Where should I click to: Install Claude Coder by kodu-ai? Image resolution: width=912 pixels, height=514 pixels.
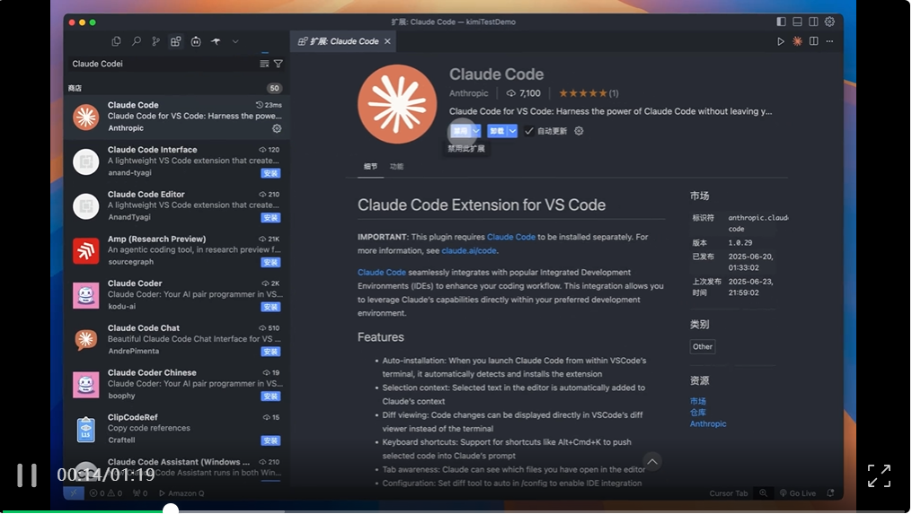coord(271,307)
